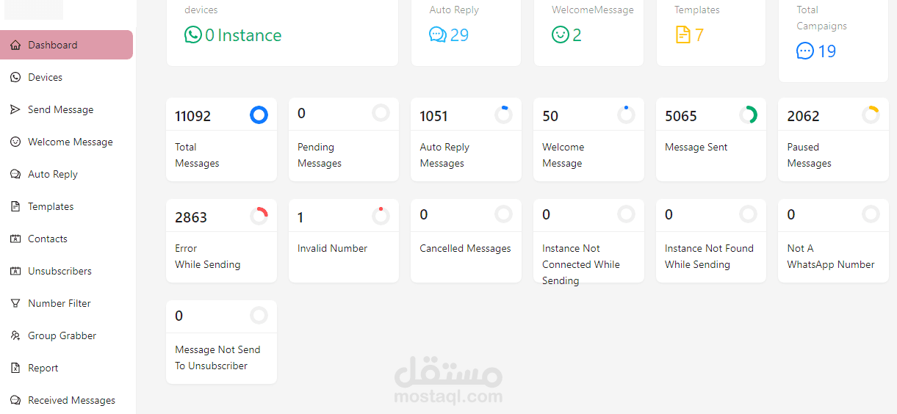Click the Contacts card icon in sidebar
This screenshot has width=897, height=414.
[15, 239]
